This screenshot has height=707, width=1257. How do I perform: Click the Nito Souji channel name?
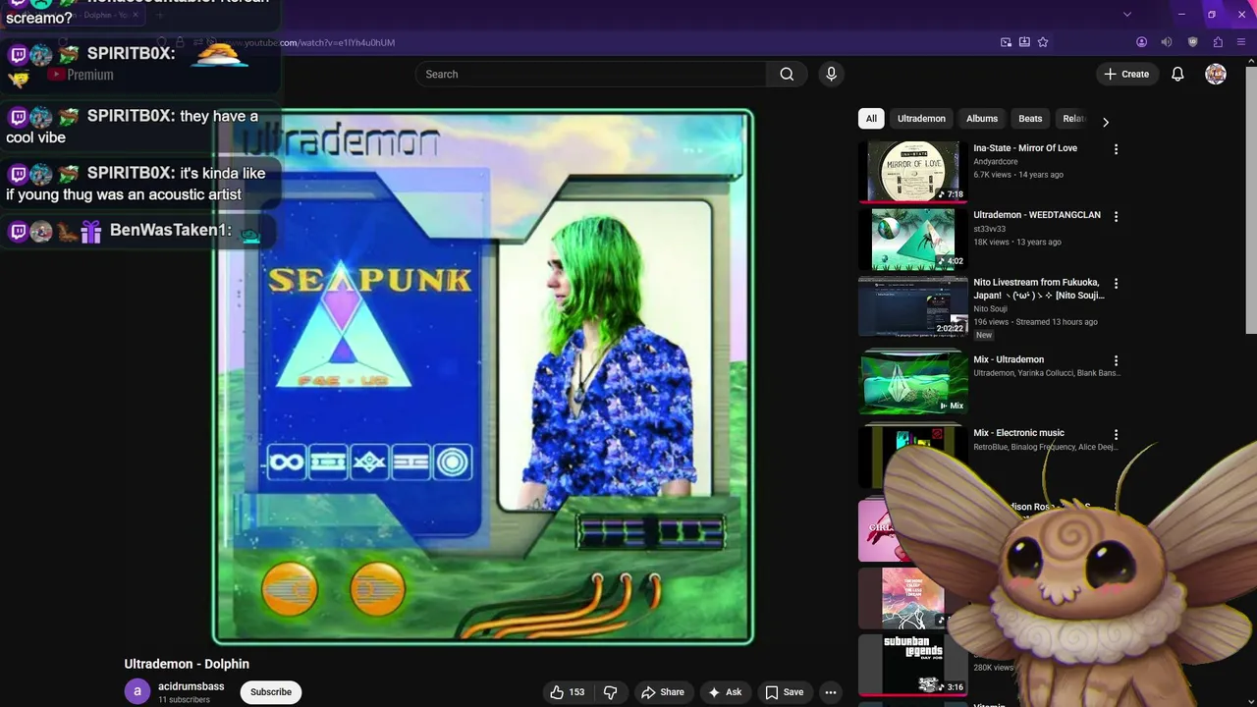coord(993,309)
